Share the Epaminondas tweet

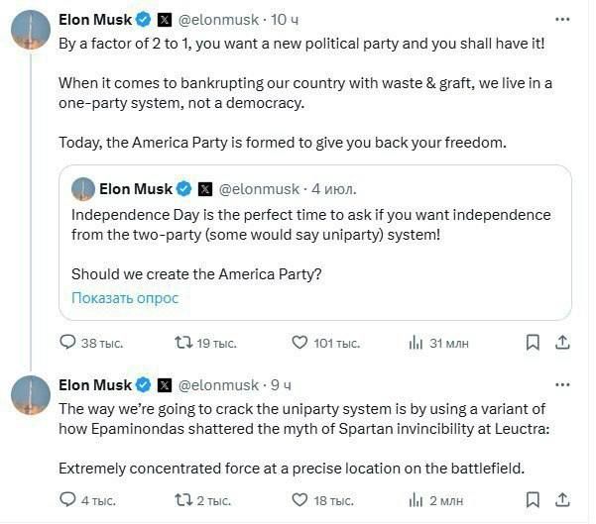562,500
